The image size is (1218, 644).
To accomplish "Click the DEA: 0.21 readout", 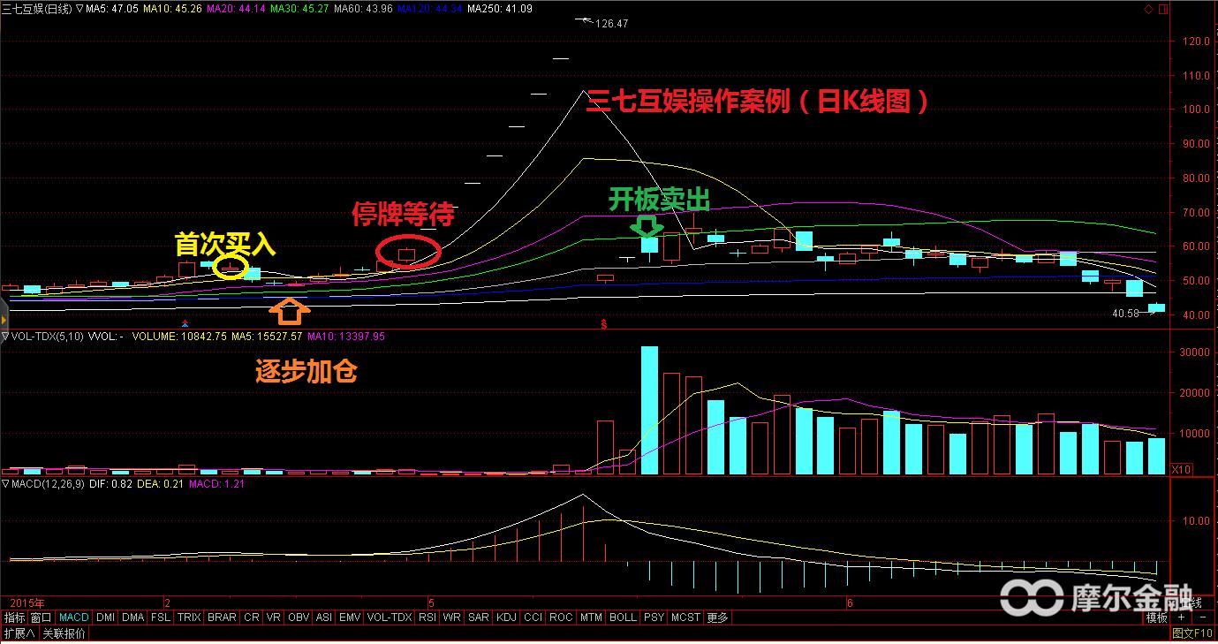I will click(x=162, y=483).
